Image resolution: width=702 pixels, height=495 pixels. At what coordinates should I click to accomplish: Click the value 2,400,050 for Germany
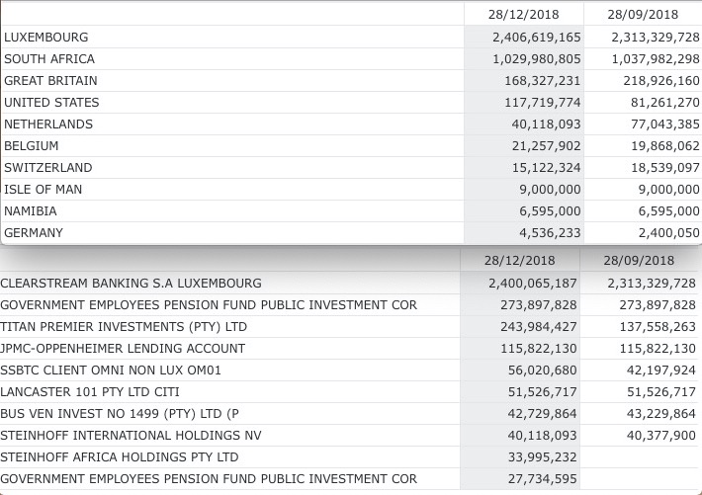[668, 233]
